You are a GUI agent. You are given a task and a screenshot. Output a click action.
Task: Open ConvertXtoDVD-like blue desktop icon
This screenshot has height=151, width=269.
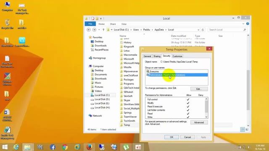(22, 42)
